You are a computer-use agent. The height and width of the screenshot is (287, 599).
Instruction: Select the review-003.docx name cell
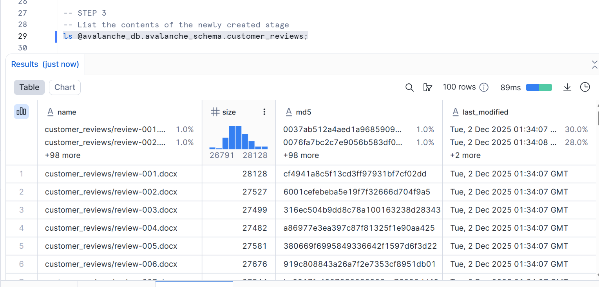[111, 210]
